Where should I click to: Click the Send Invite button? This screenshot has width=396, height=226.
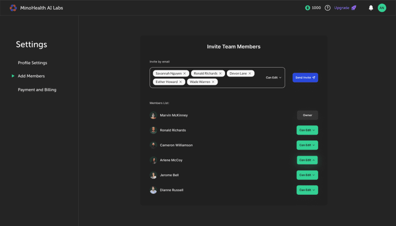[305, 77]
